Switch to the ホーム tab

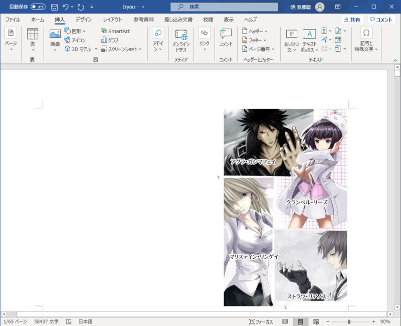coord(38,20)
